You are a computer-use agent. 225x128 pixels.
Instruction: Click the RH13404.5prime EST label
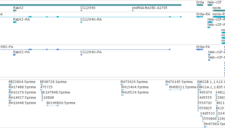(x=135, y=87)
